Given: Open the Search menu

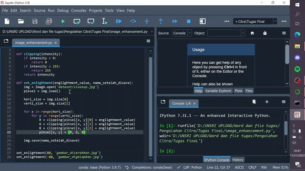Looking at the screenshot, I should click(25, 10).
